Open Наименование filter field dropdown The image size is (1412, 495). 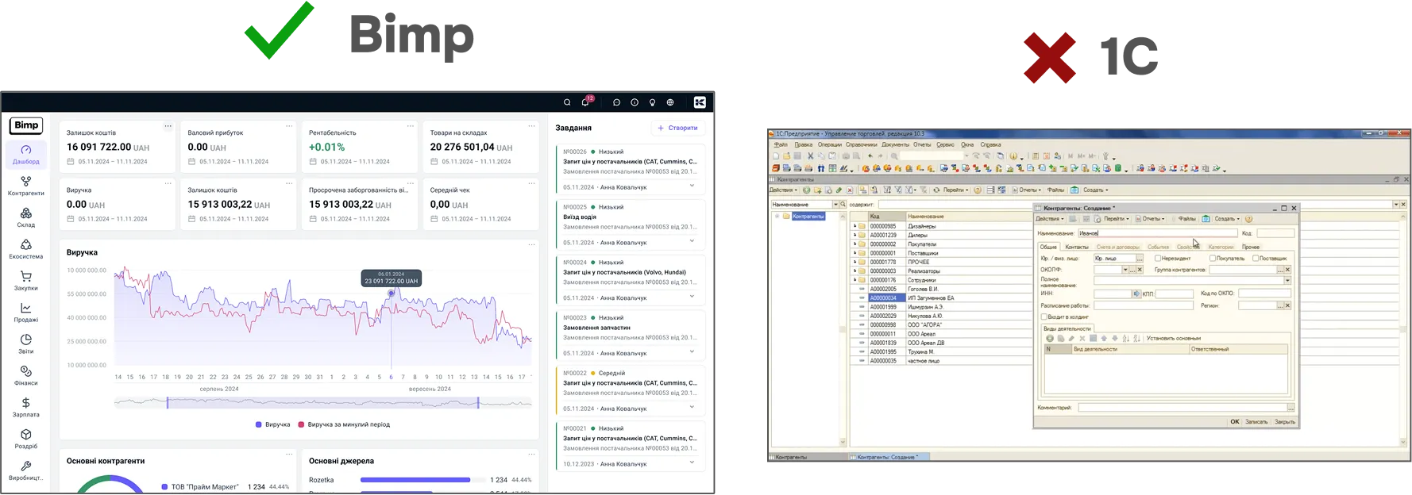pyautogui.click(x=835, y=205)
